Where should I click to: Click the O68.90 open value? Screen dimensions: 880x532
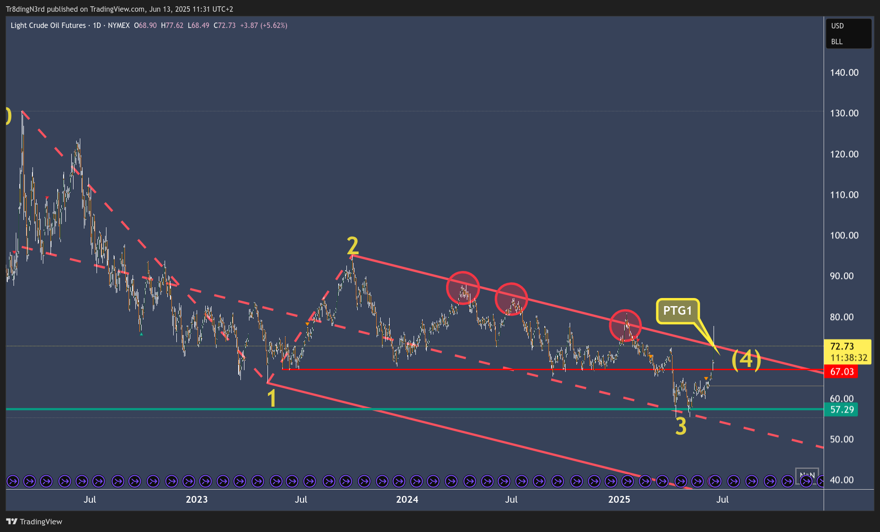point(145,25)
